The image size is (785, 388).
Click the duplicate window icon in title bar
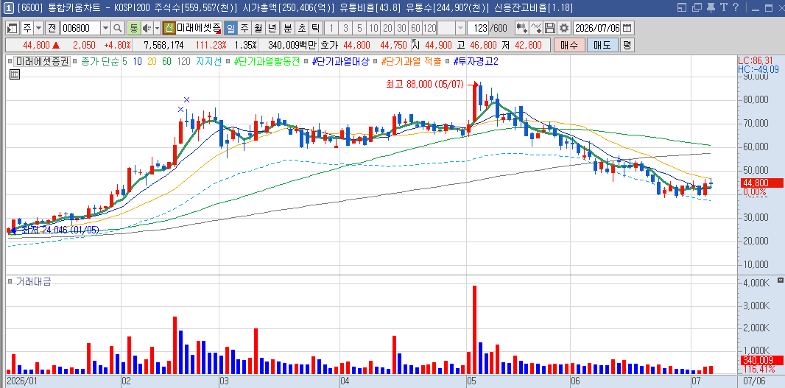pos(696,7)
